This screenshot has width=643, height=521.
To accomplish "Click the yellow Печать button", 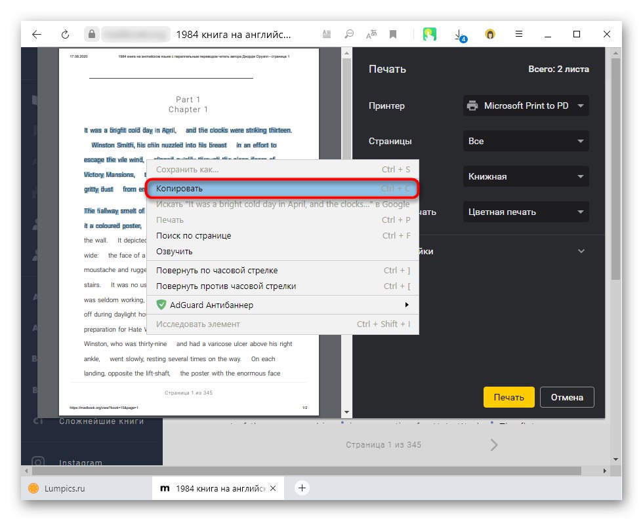I will [x=509, y=397].
